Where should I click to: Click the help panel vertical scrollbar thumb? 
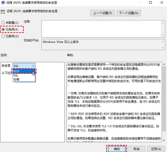pos(164,99)
